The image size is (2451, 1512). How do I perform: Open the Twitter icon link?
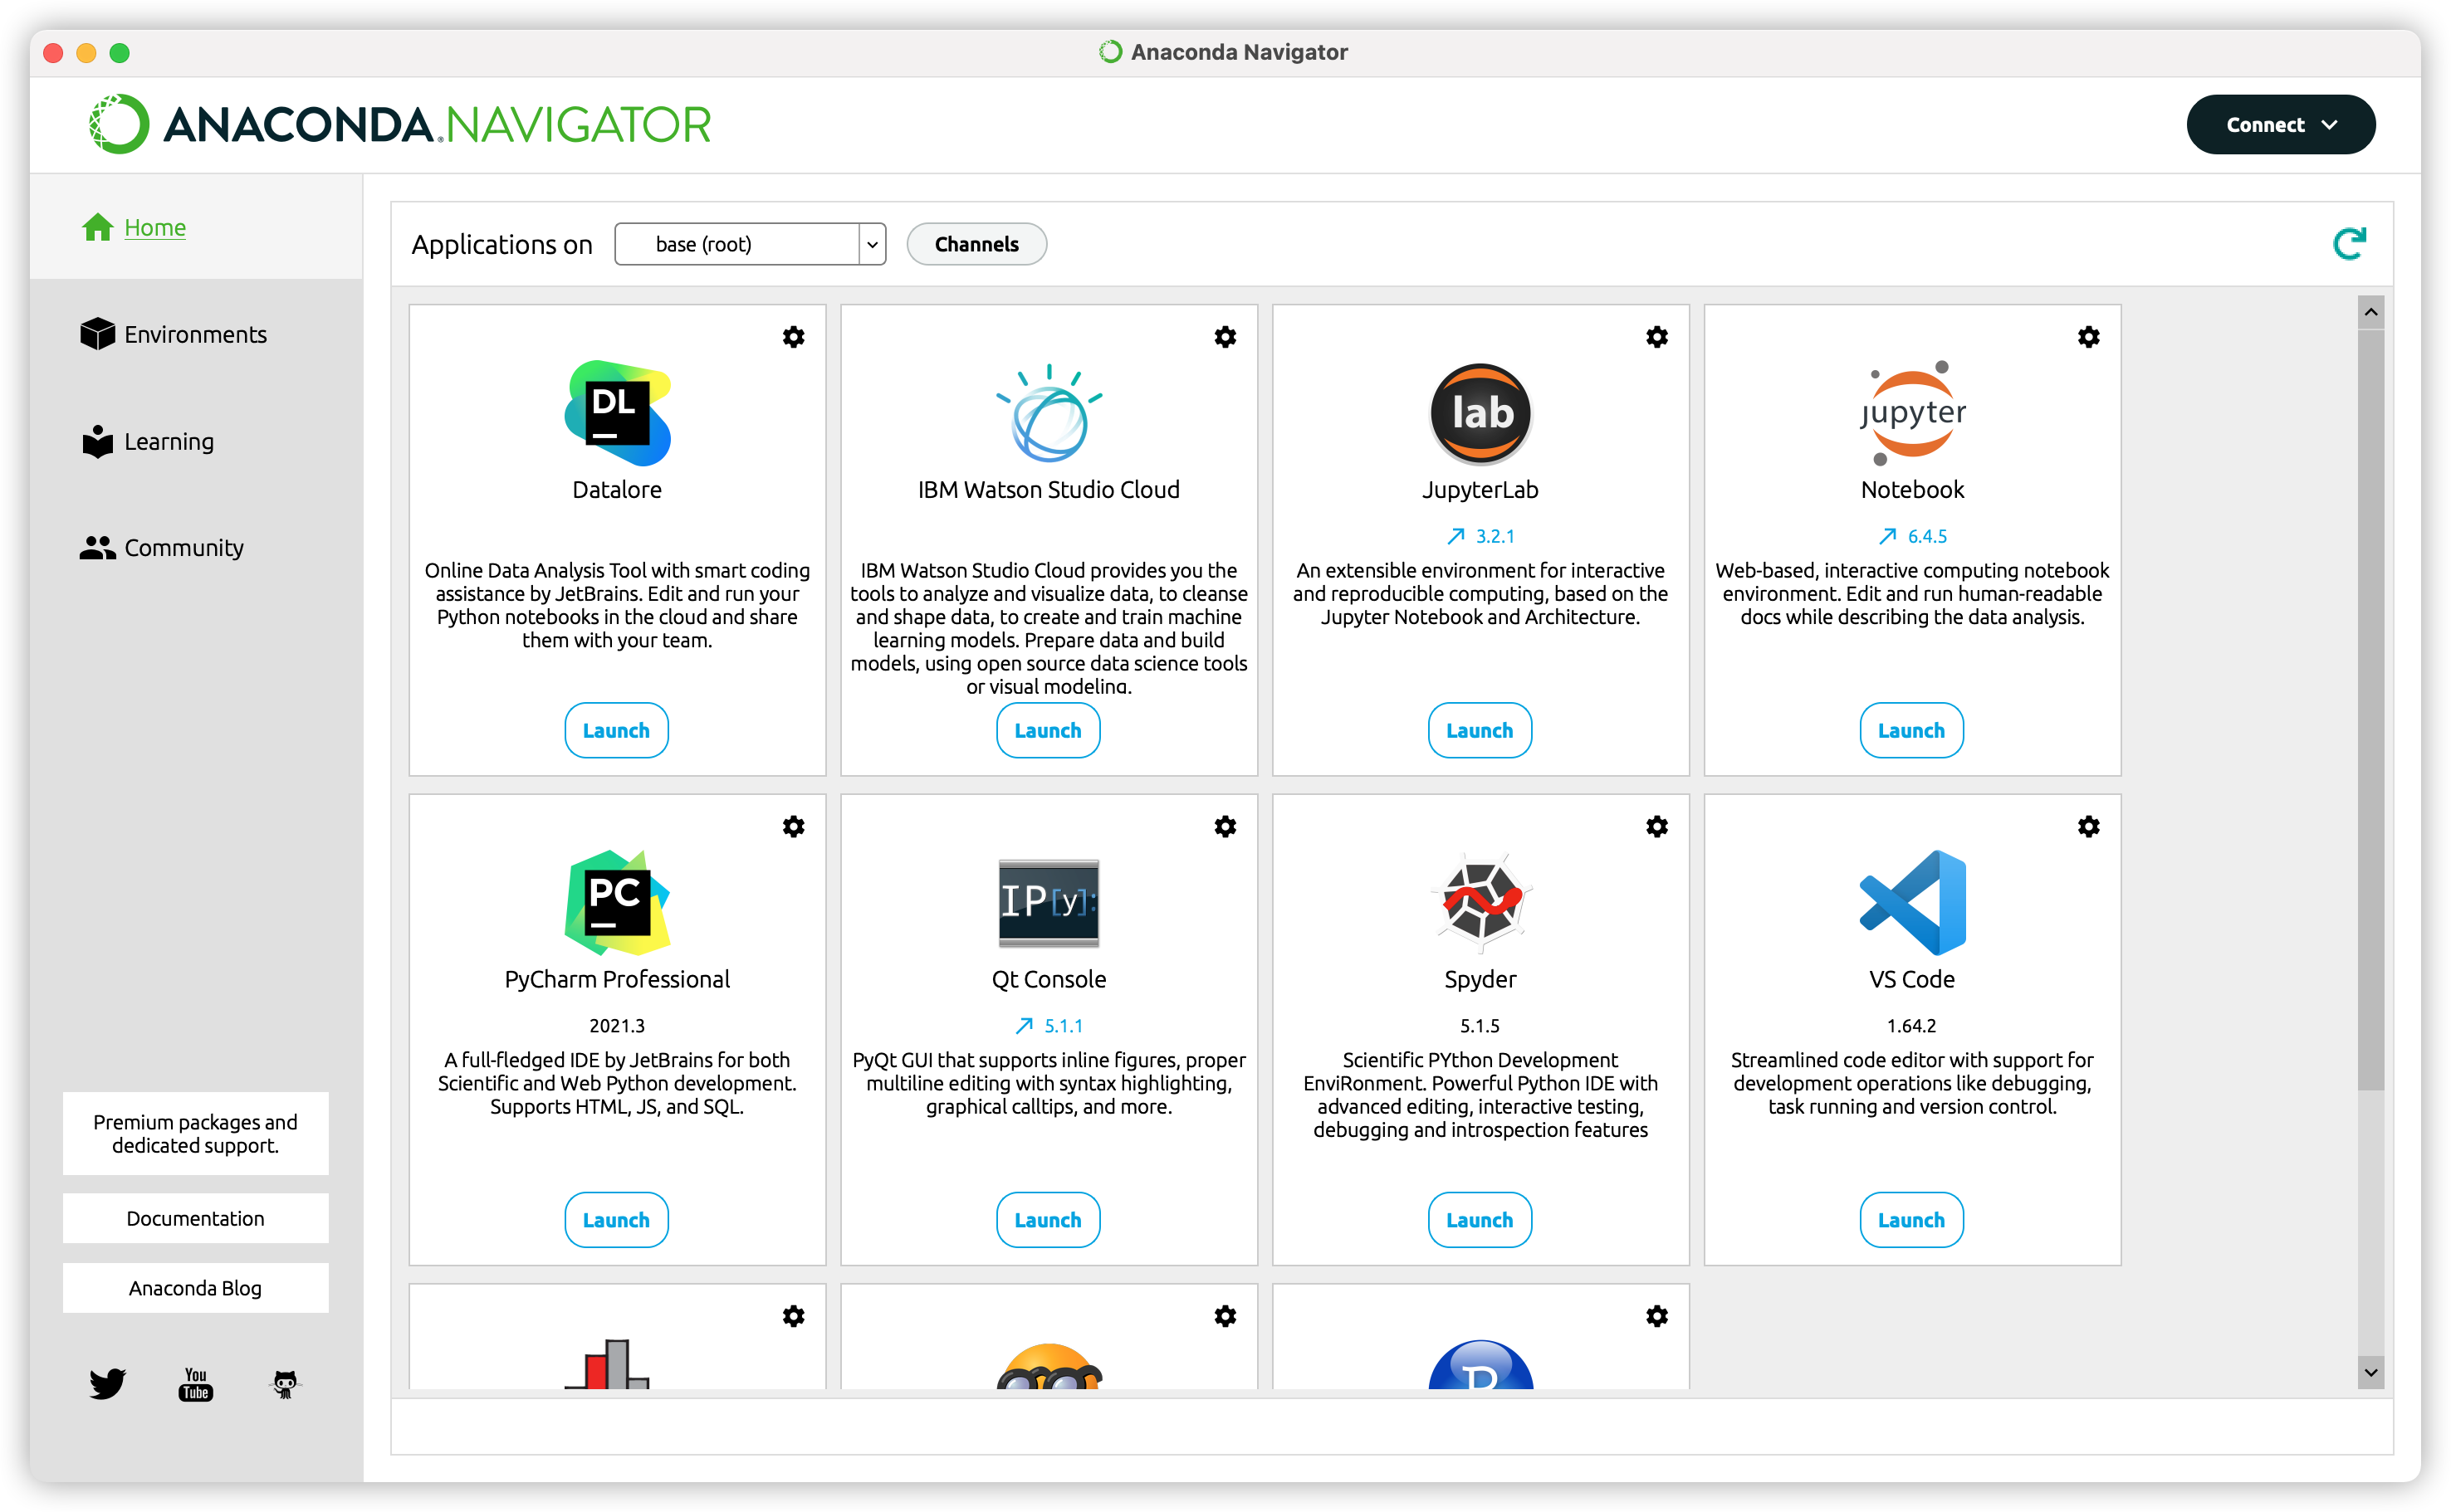point(107,1383)
